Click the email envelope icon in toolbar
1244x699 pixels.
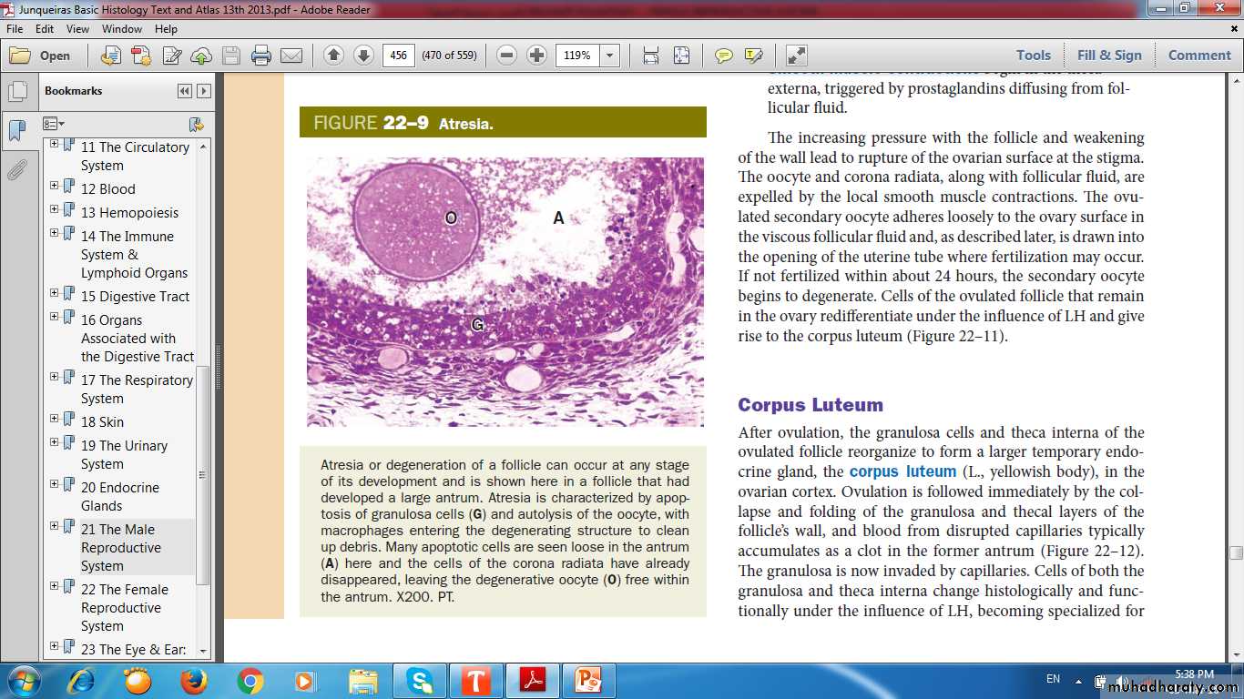(x=291, y=56)
